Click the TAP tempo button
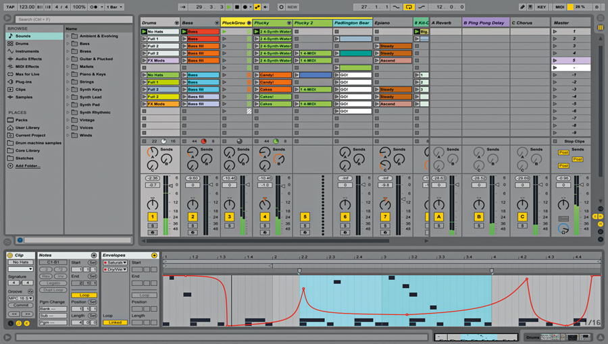This screenshot has width=608, height=344. pyautogui.click(x=9, y=7)
